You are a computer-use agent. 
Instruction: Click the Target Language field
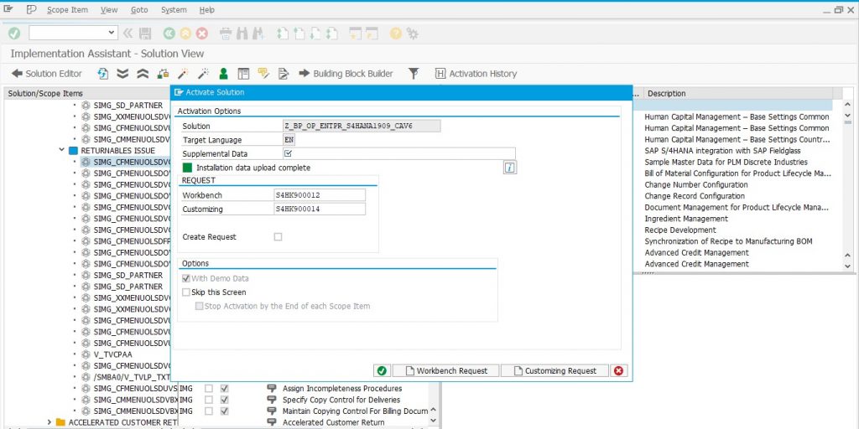(x=289, y=140)
